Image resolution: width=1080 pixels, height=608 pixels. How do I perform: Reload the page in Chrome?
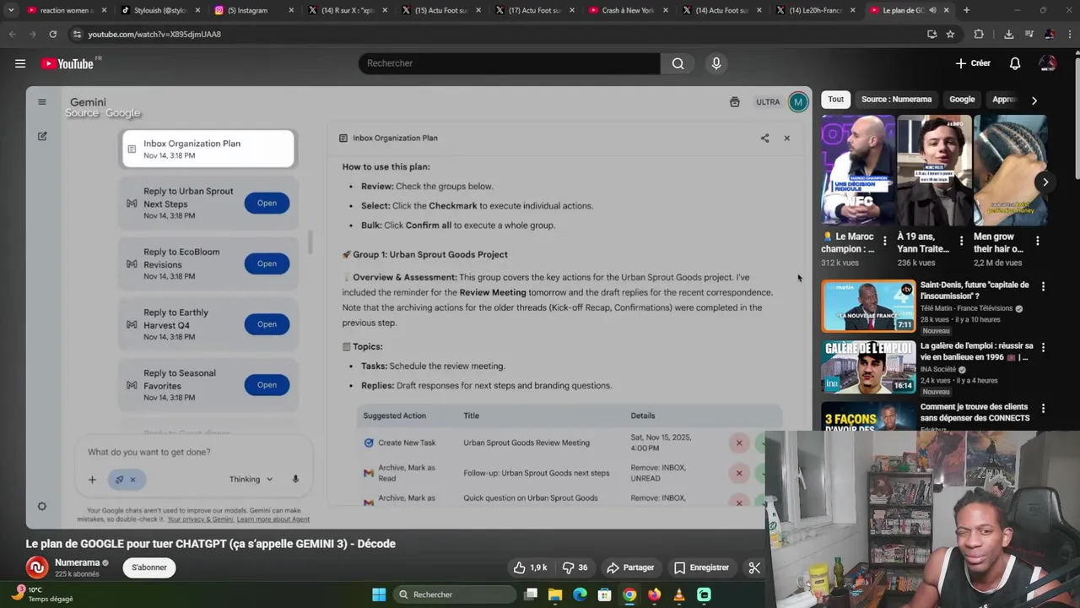(x=52, y=34)
